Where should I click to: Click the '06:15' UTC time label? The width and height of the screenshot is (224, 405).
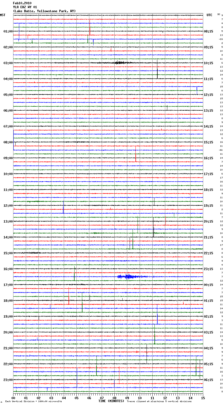208,380
